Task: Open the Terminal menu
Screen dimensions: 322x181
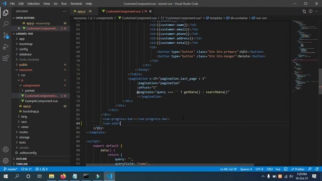Action: [x=76, y=4]
